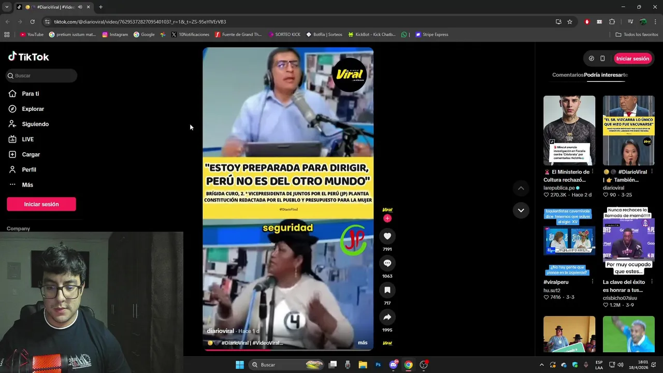Open larepublica.pe author link
The height and width of the screenshot is (373, 663).
[559, 188]
